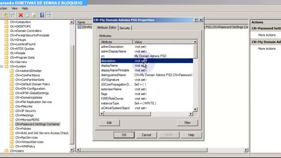Select CN=MicrosoftDNS tree node

(27, 120)
